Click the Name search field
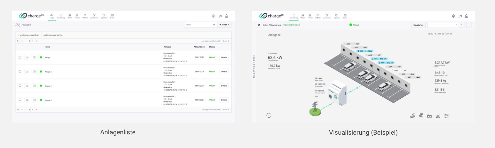The image size is (495, 148). pyautogui.click(x=197, y=25)
